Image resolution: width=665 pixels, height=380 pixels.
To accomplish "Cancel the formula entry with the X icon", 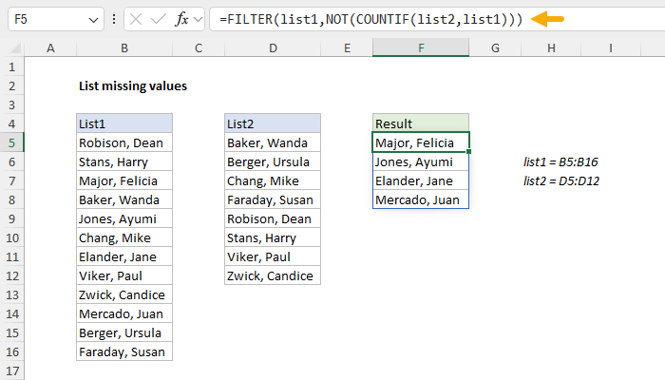I will 136,20.
